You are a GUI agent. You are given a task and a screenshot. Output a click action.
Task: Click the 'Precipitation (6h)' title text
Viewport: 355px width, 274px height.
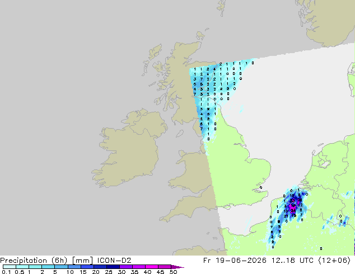[34, 261]
